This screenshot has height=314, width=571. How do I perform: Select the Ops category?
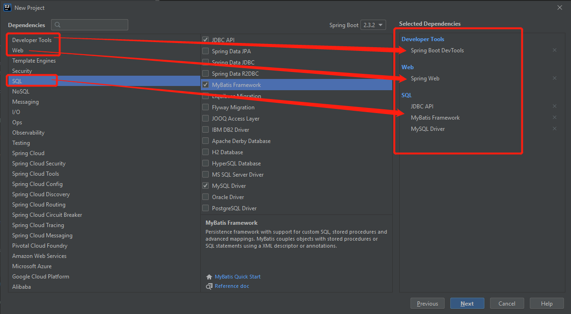pyautogui.click(x=104, y=122)
